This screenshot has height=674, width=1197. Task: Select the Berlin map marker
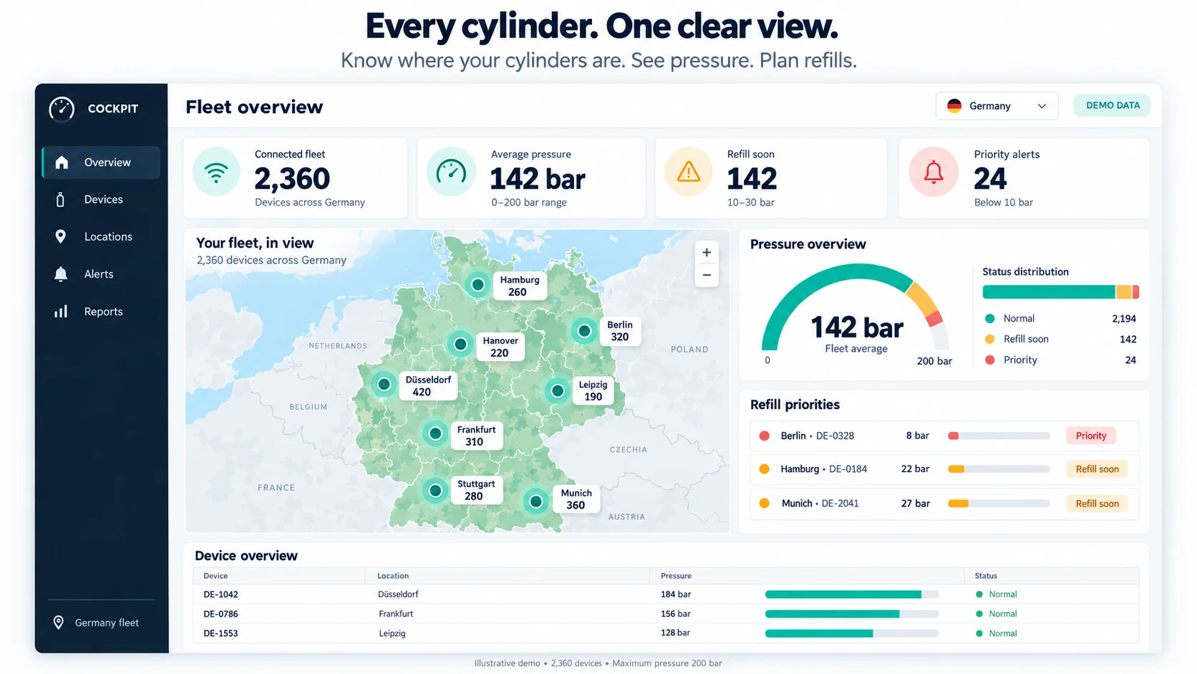click(x=584, y=331)
